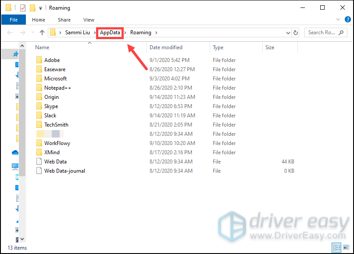Screen dimensions: 354x254
Task: Switch to the View ribbon tab
Action: [x=89, y=20]
